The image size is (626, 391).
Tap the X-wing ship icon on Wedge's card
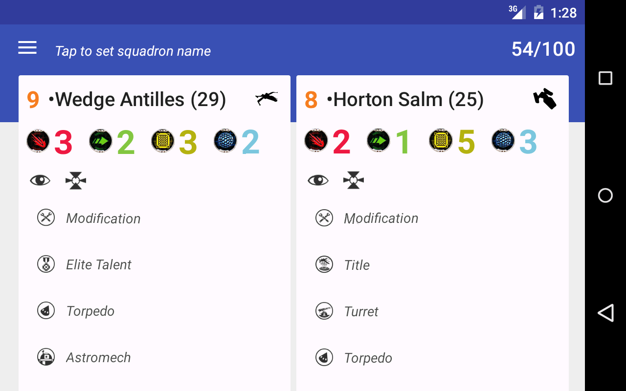[x=267, y=98]
